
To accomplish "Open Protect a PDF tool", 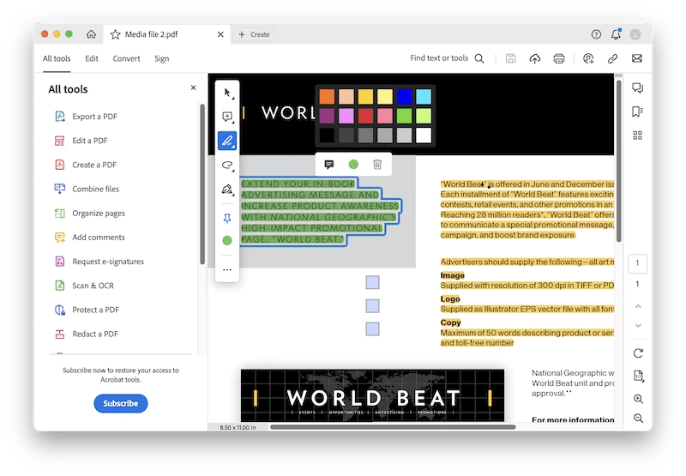I will coord(87,310).
